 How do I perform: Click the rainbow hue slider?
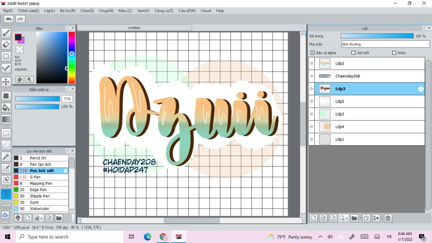pyautogui.click(x=72, y=57)
